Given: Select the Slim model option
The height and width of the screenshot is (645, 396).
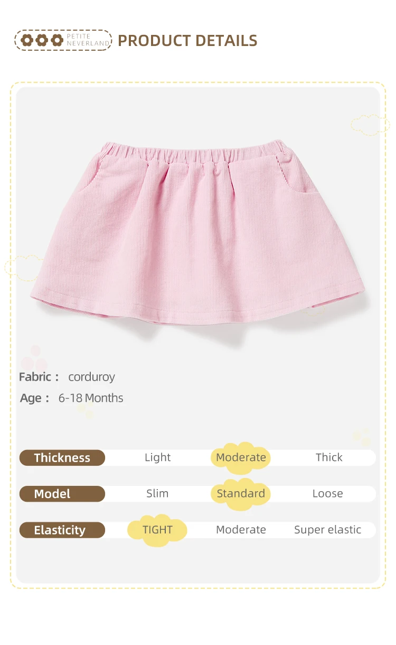Looking at the screenshot, I should pyautogui.click(x=157, y=494).
